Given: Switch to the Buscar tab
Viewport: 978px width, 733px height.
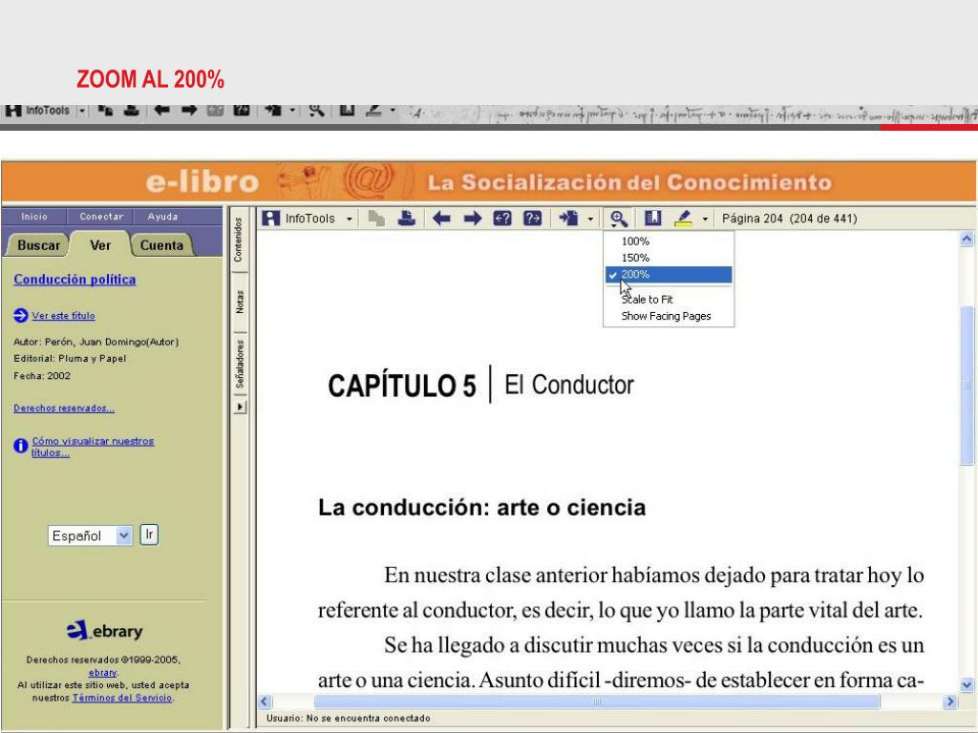Looking at the screenshot, I should click(x=39, y=245).
